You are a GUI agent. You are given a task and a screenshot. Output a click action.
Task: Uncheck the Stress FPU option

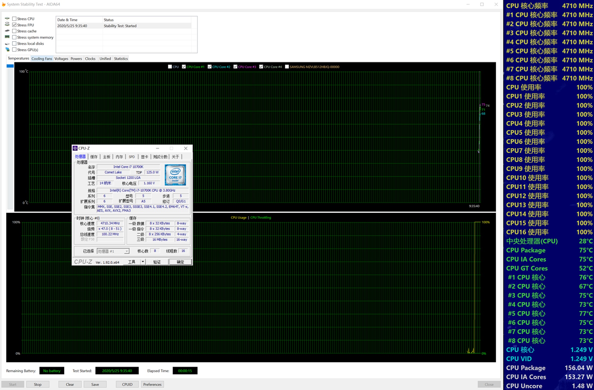tap(14, 25)
